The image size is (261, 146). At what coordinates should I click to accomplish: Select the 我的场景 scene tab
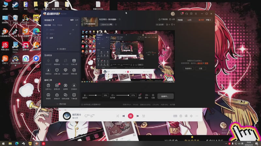[47, 25]
